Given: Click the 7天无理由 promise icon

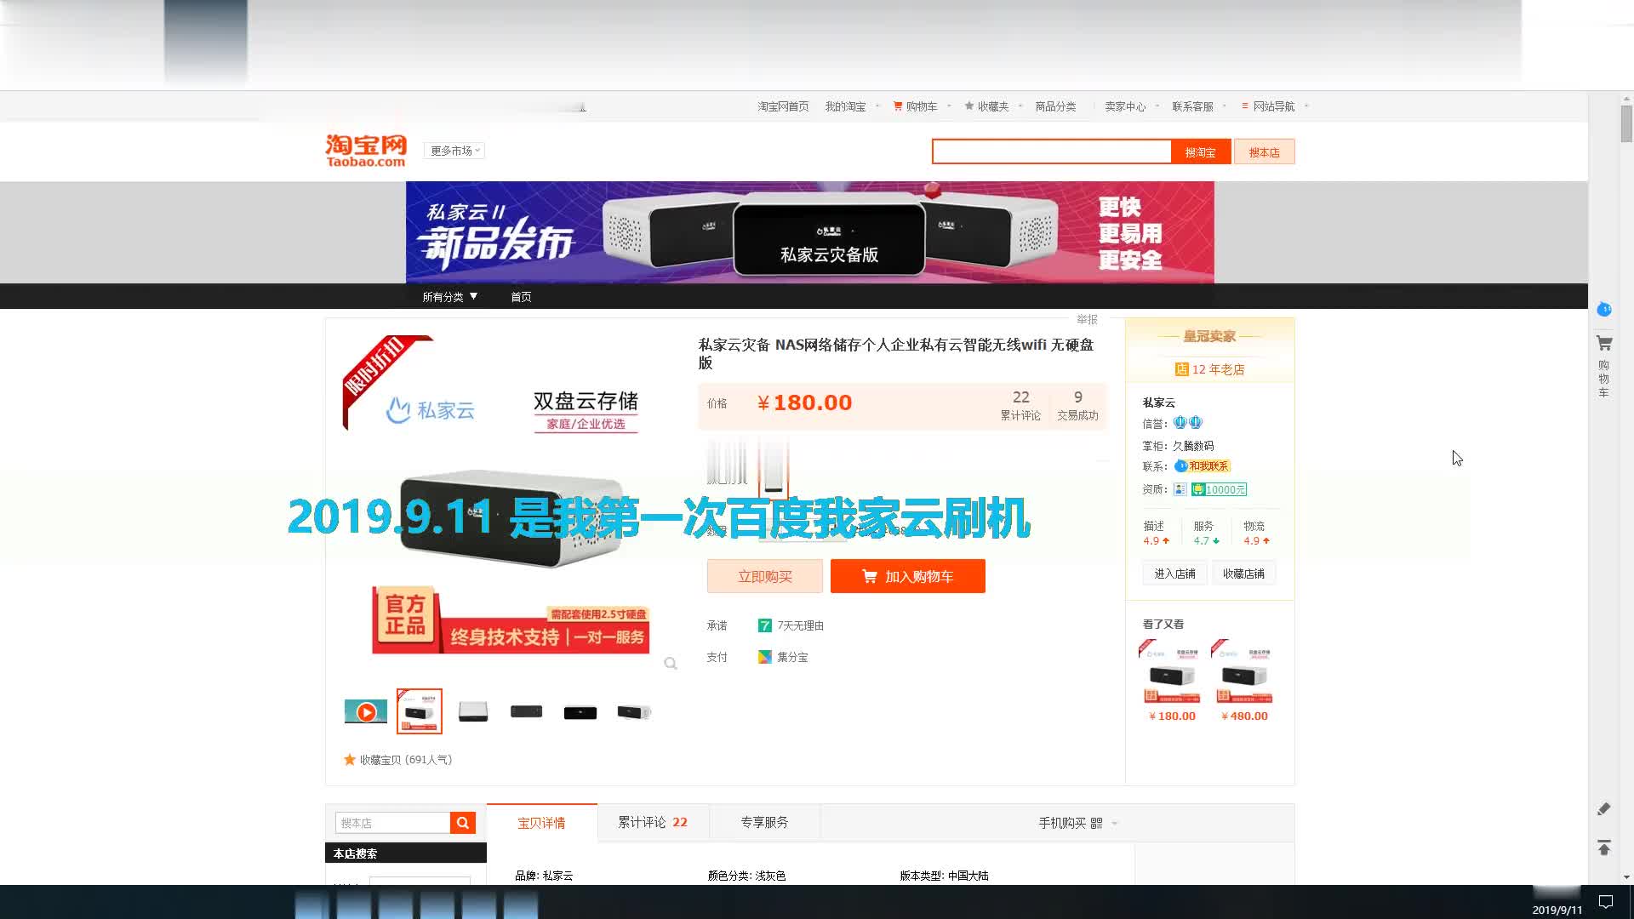Looking at the screenshot, I should pos(764,625).
